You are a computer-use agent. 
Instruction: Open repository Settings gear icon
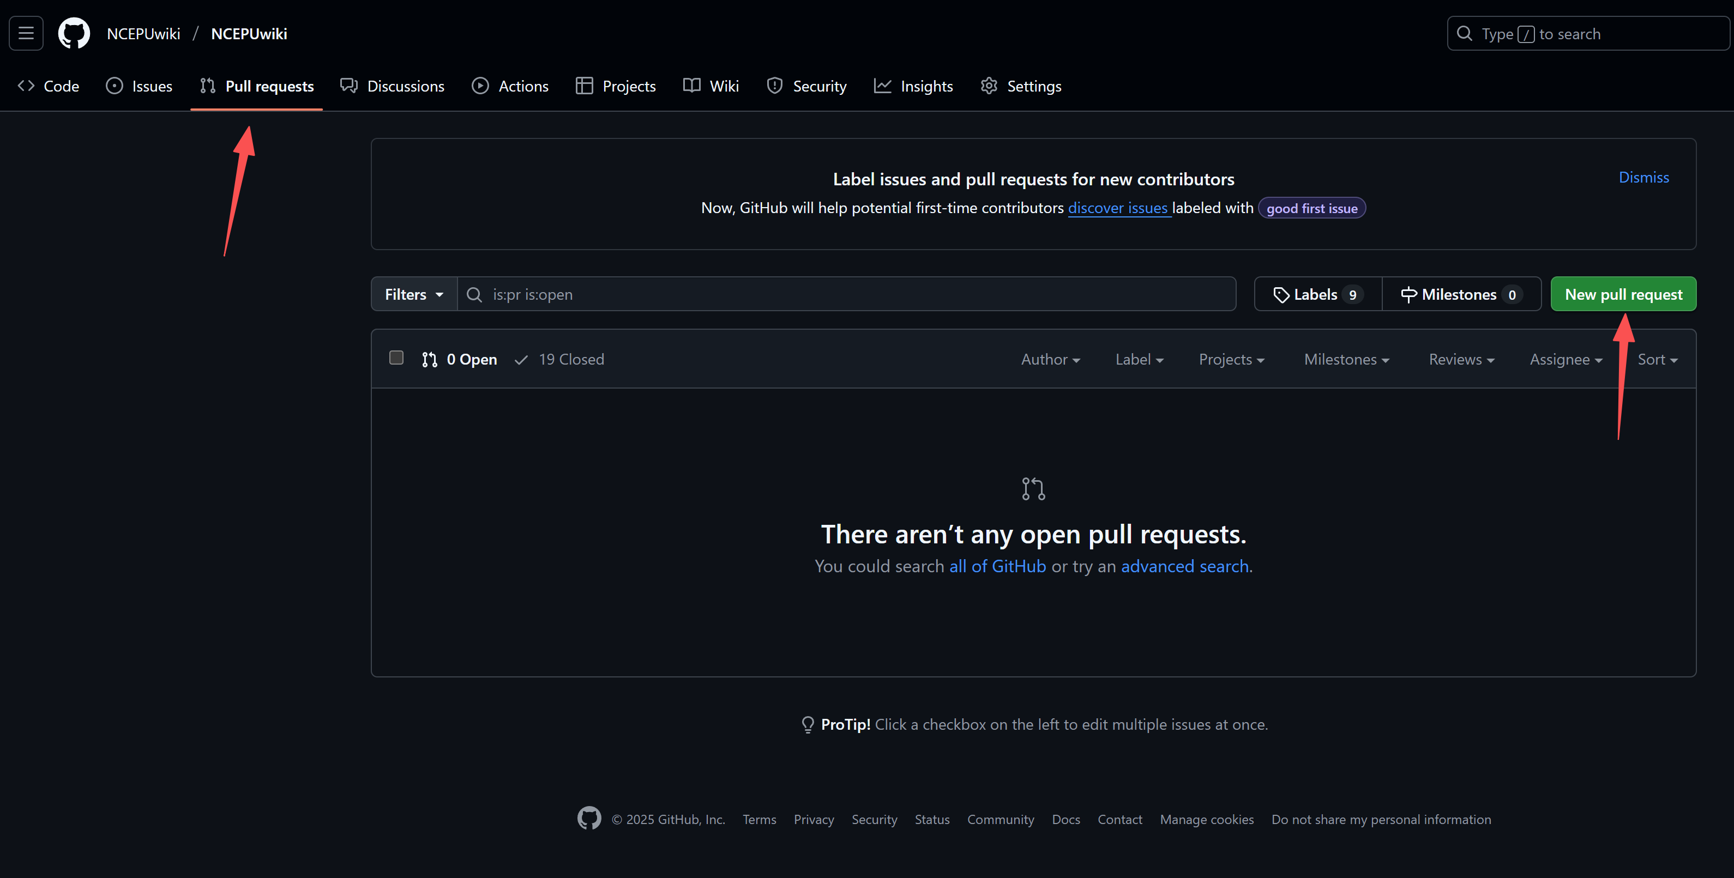tap(989, 86)
